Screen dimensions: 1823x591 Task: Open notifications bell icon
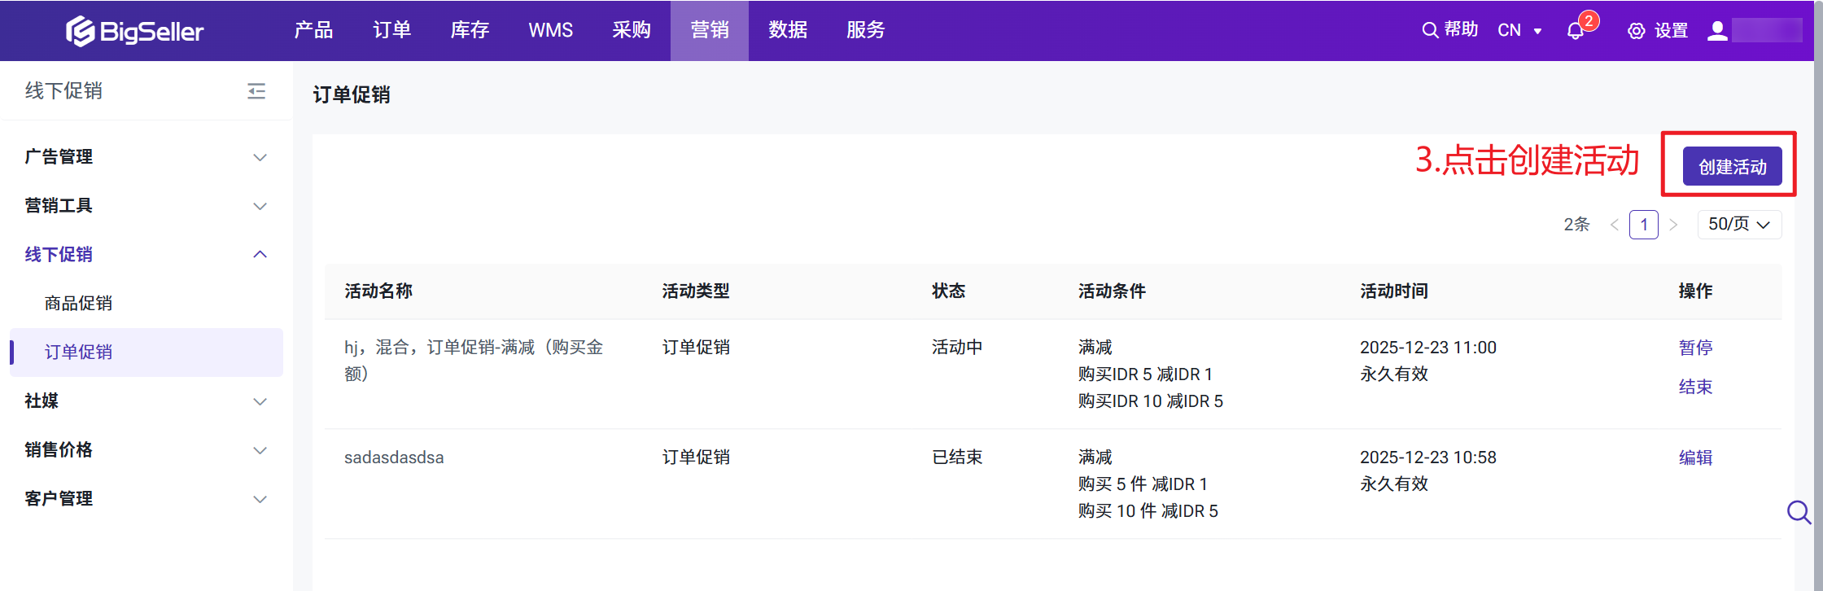coord(1575,31)
